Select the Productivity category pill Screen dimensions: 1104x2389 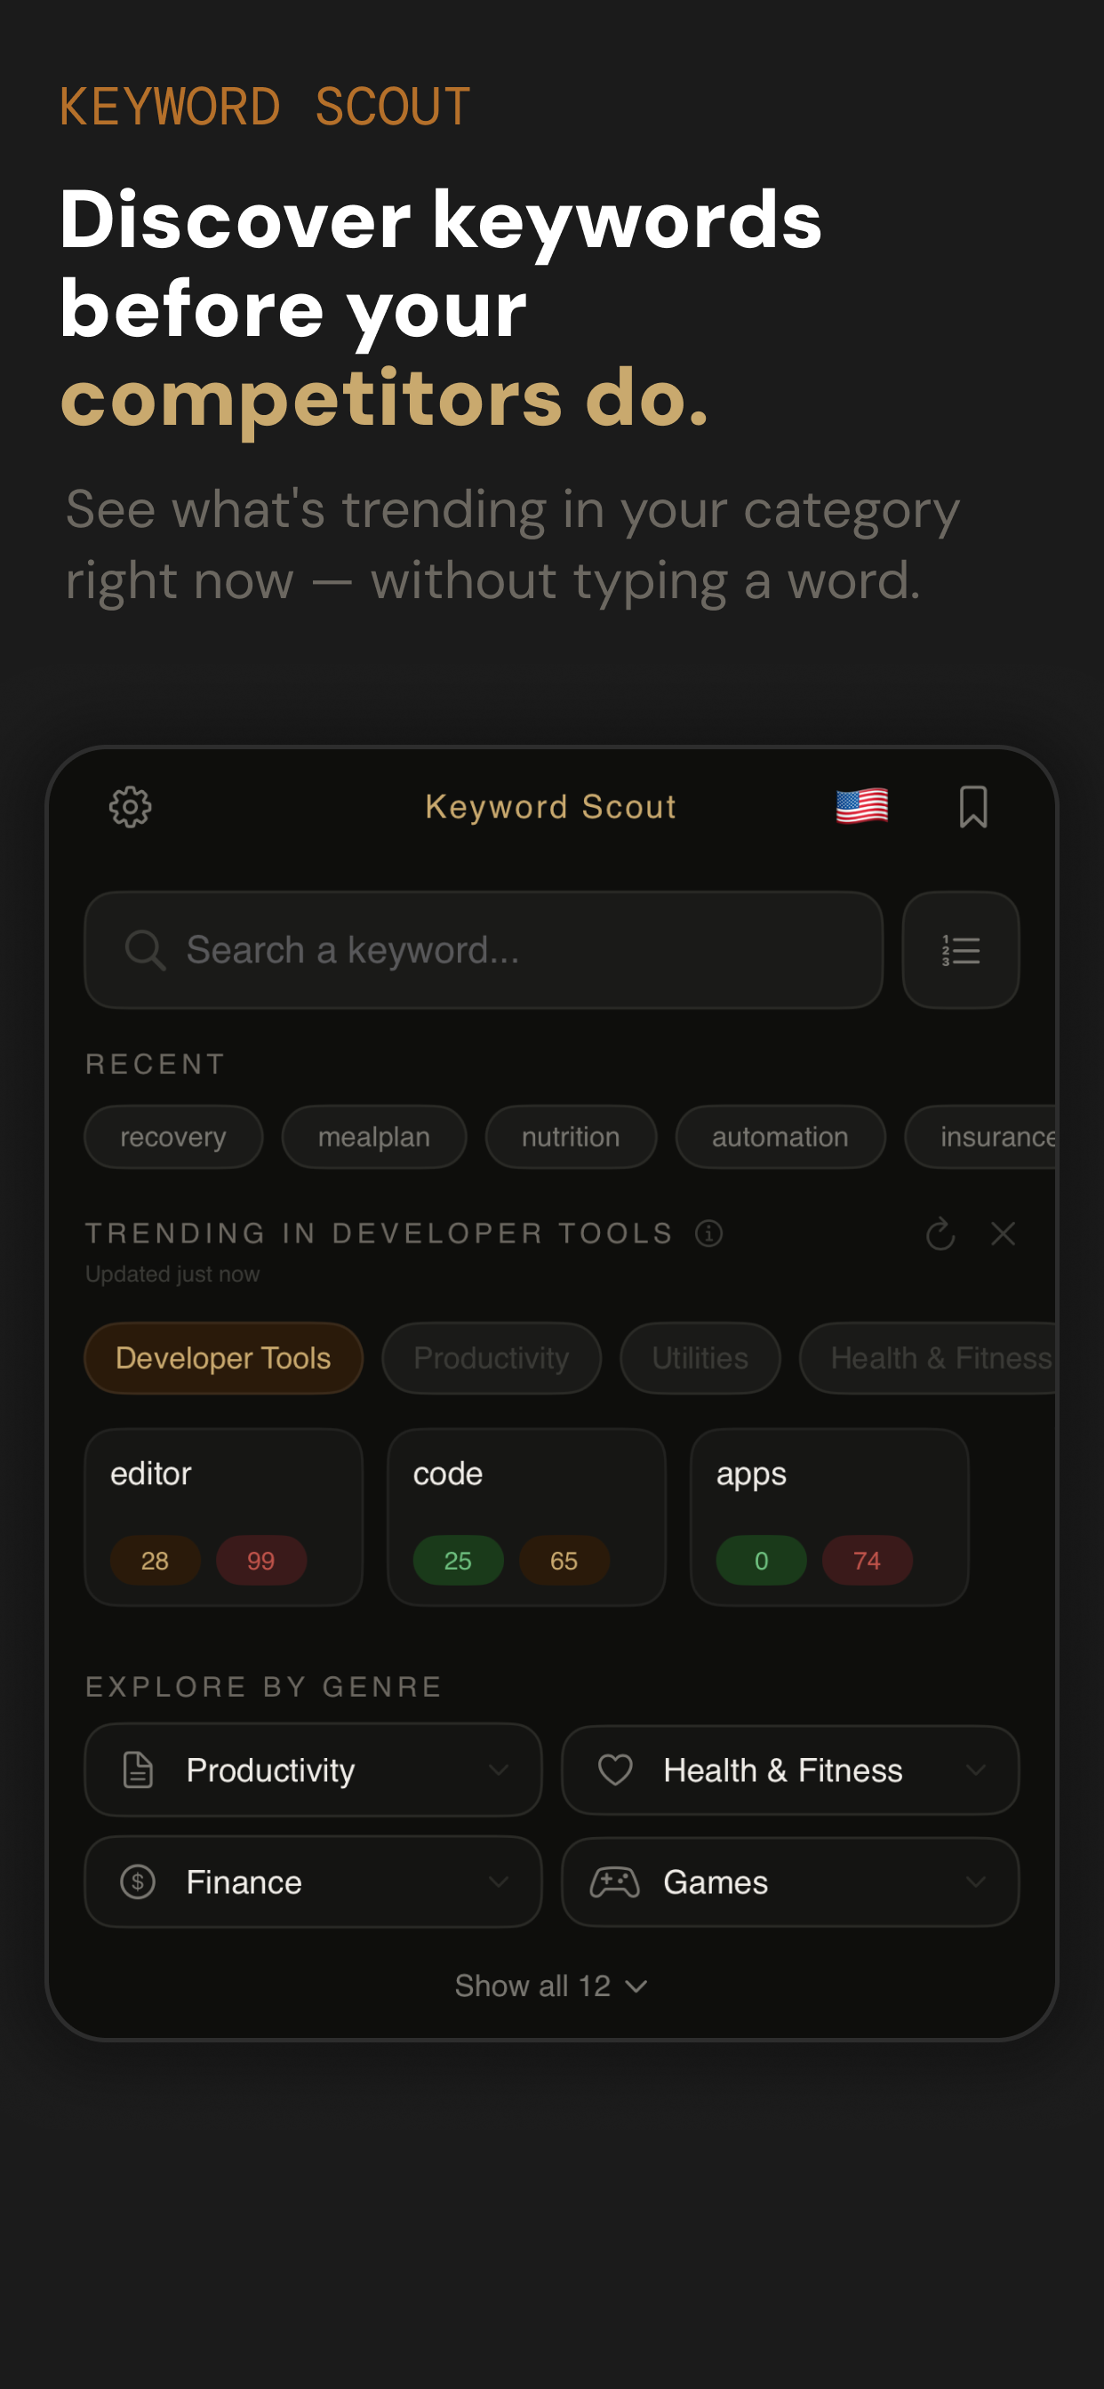click(491, 1358)
